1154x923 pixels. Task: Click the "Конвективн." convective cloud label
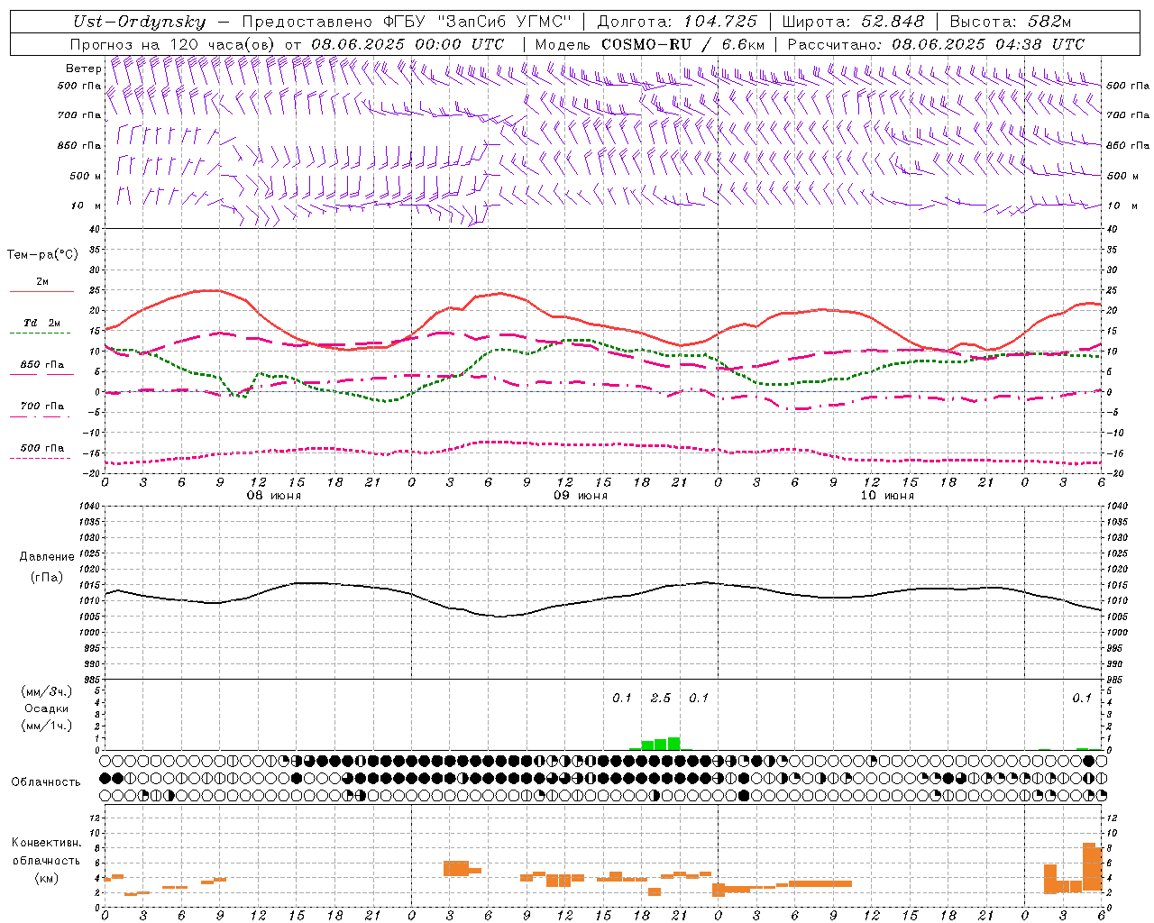tap(46, 843)
